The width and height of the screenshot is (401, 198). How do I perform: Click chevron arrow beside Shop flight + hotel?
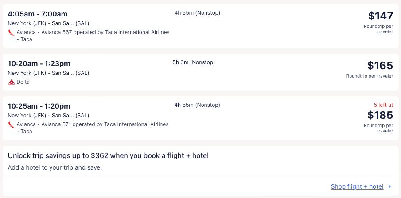click(389, 187)
